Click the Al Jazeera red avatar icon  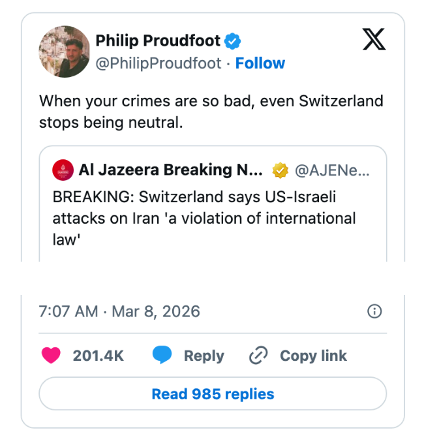pyautogui.click(x=63, y=171)
